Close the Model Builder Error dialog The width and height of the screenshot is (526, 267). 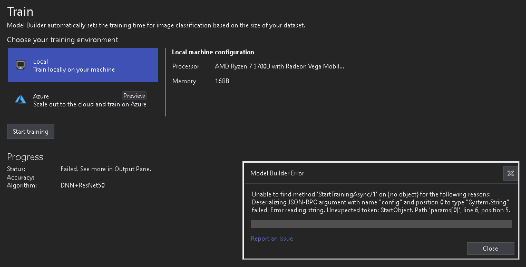tap(491, 248)
